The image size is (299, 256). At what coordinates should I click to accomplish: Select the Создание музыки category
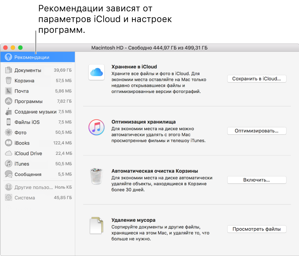pyautogui.click(x=38, y=112)
